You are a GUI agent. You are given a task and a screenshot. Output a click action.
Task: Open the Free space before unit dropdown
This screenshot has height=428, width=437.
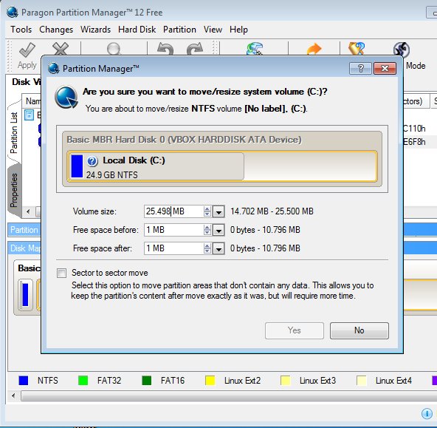(218, 230)
